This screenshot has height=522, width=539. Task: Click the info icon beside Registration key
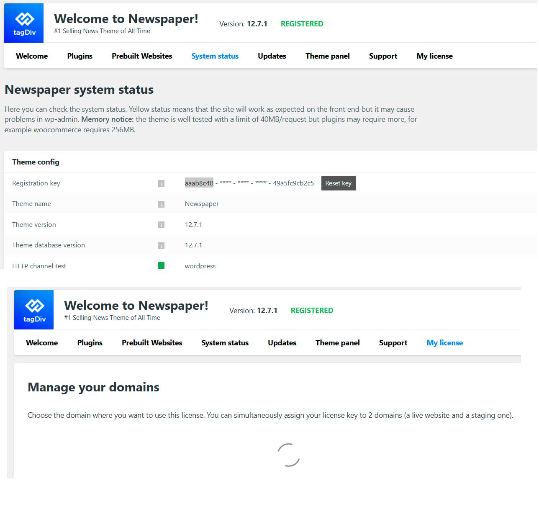pos(161,183)
